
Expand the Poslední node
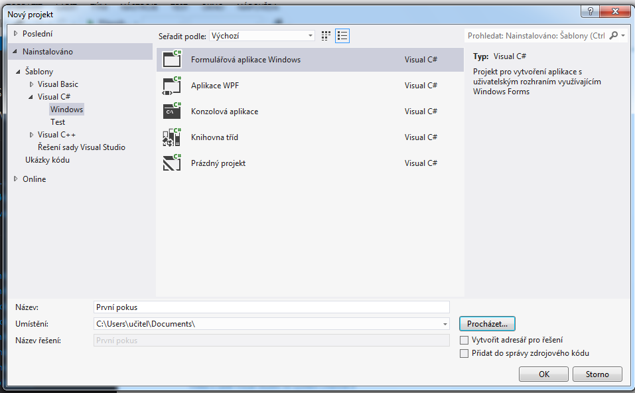pos(16,34)
